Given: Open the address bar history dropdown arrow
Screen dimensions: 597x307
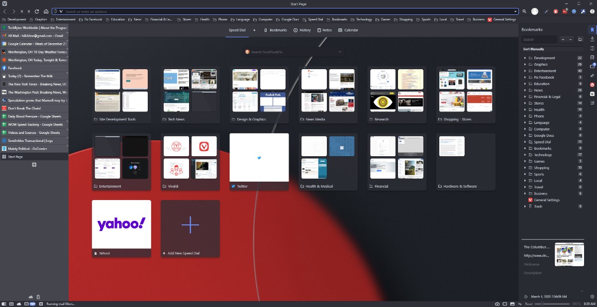Looking at the screenshot, I should point(515,11).
